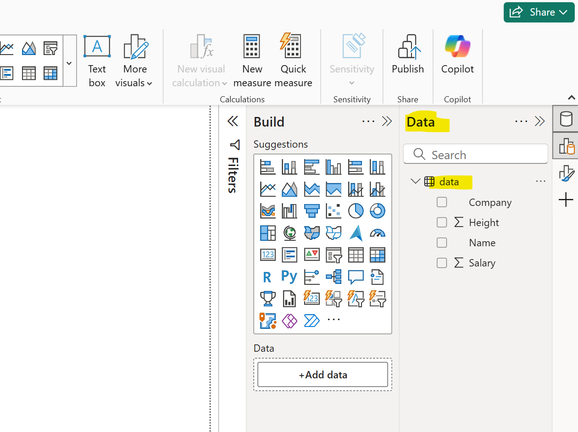578x432 pixels.
Task: Click the Search field in the Data pane
Action: click(x=475, y=154)
